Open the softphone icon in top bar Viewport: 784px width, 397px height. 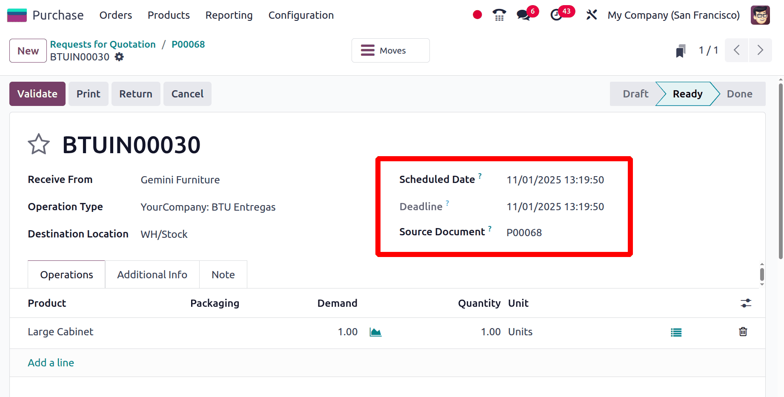point(498,15)
